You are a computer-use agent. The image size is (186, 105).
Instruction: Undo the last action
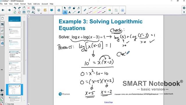point(15,8)
